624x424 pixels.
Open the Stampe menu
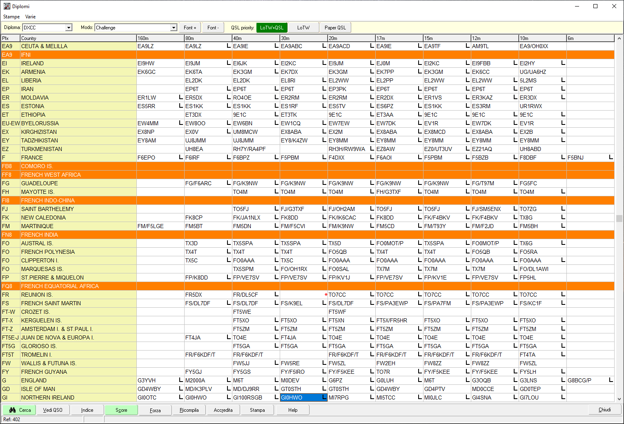point(11,17)
